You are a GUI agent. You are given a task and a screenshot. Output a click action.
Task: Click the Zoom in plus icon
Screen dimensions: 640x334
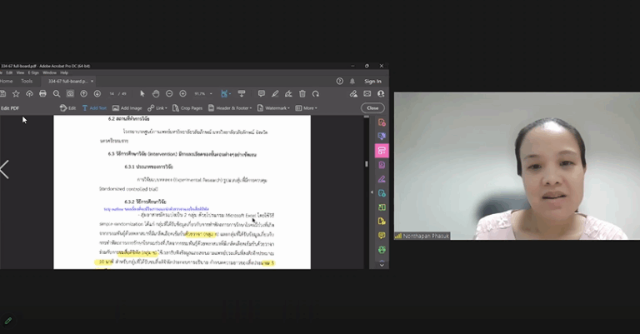pyautogui.click(x=183, y=93)
